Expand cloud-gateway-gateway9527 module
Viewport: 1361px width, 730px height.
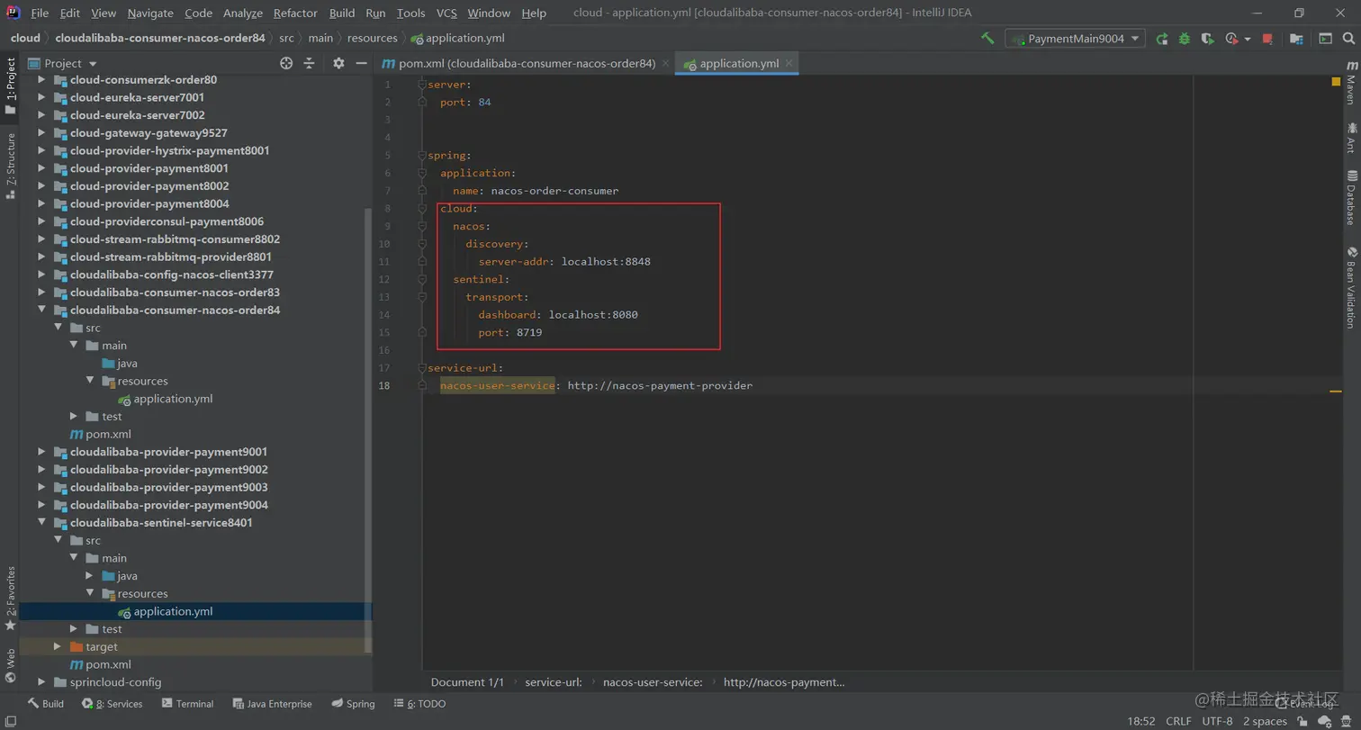coord(41,133)
